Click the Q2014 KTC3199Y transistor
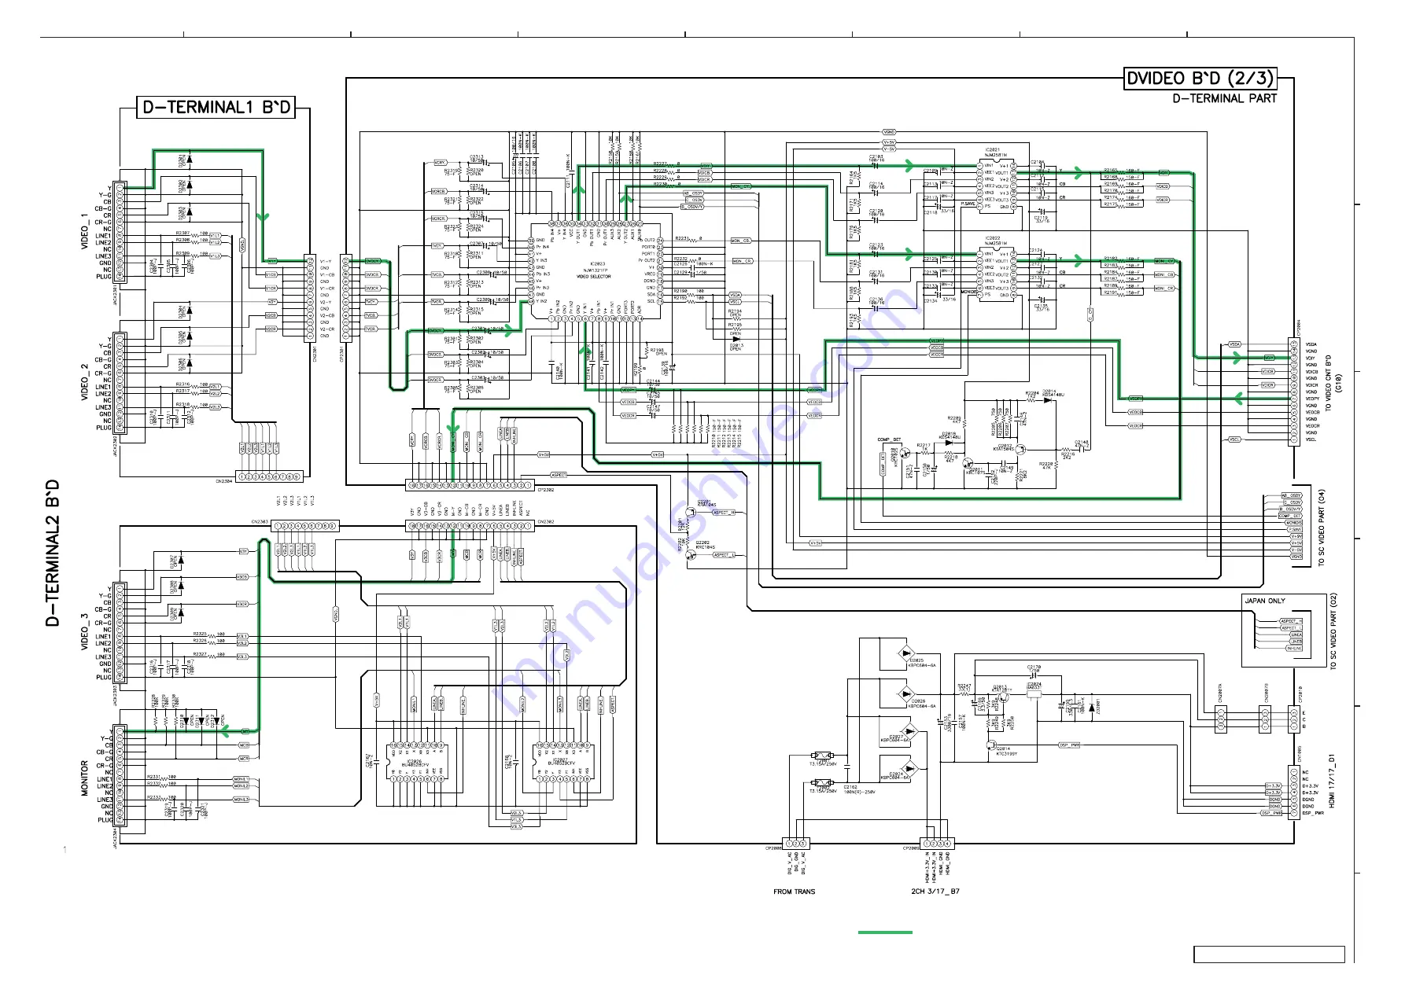The width and height of the screenshot is (1405, 993). click(991, 744)
